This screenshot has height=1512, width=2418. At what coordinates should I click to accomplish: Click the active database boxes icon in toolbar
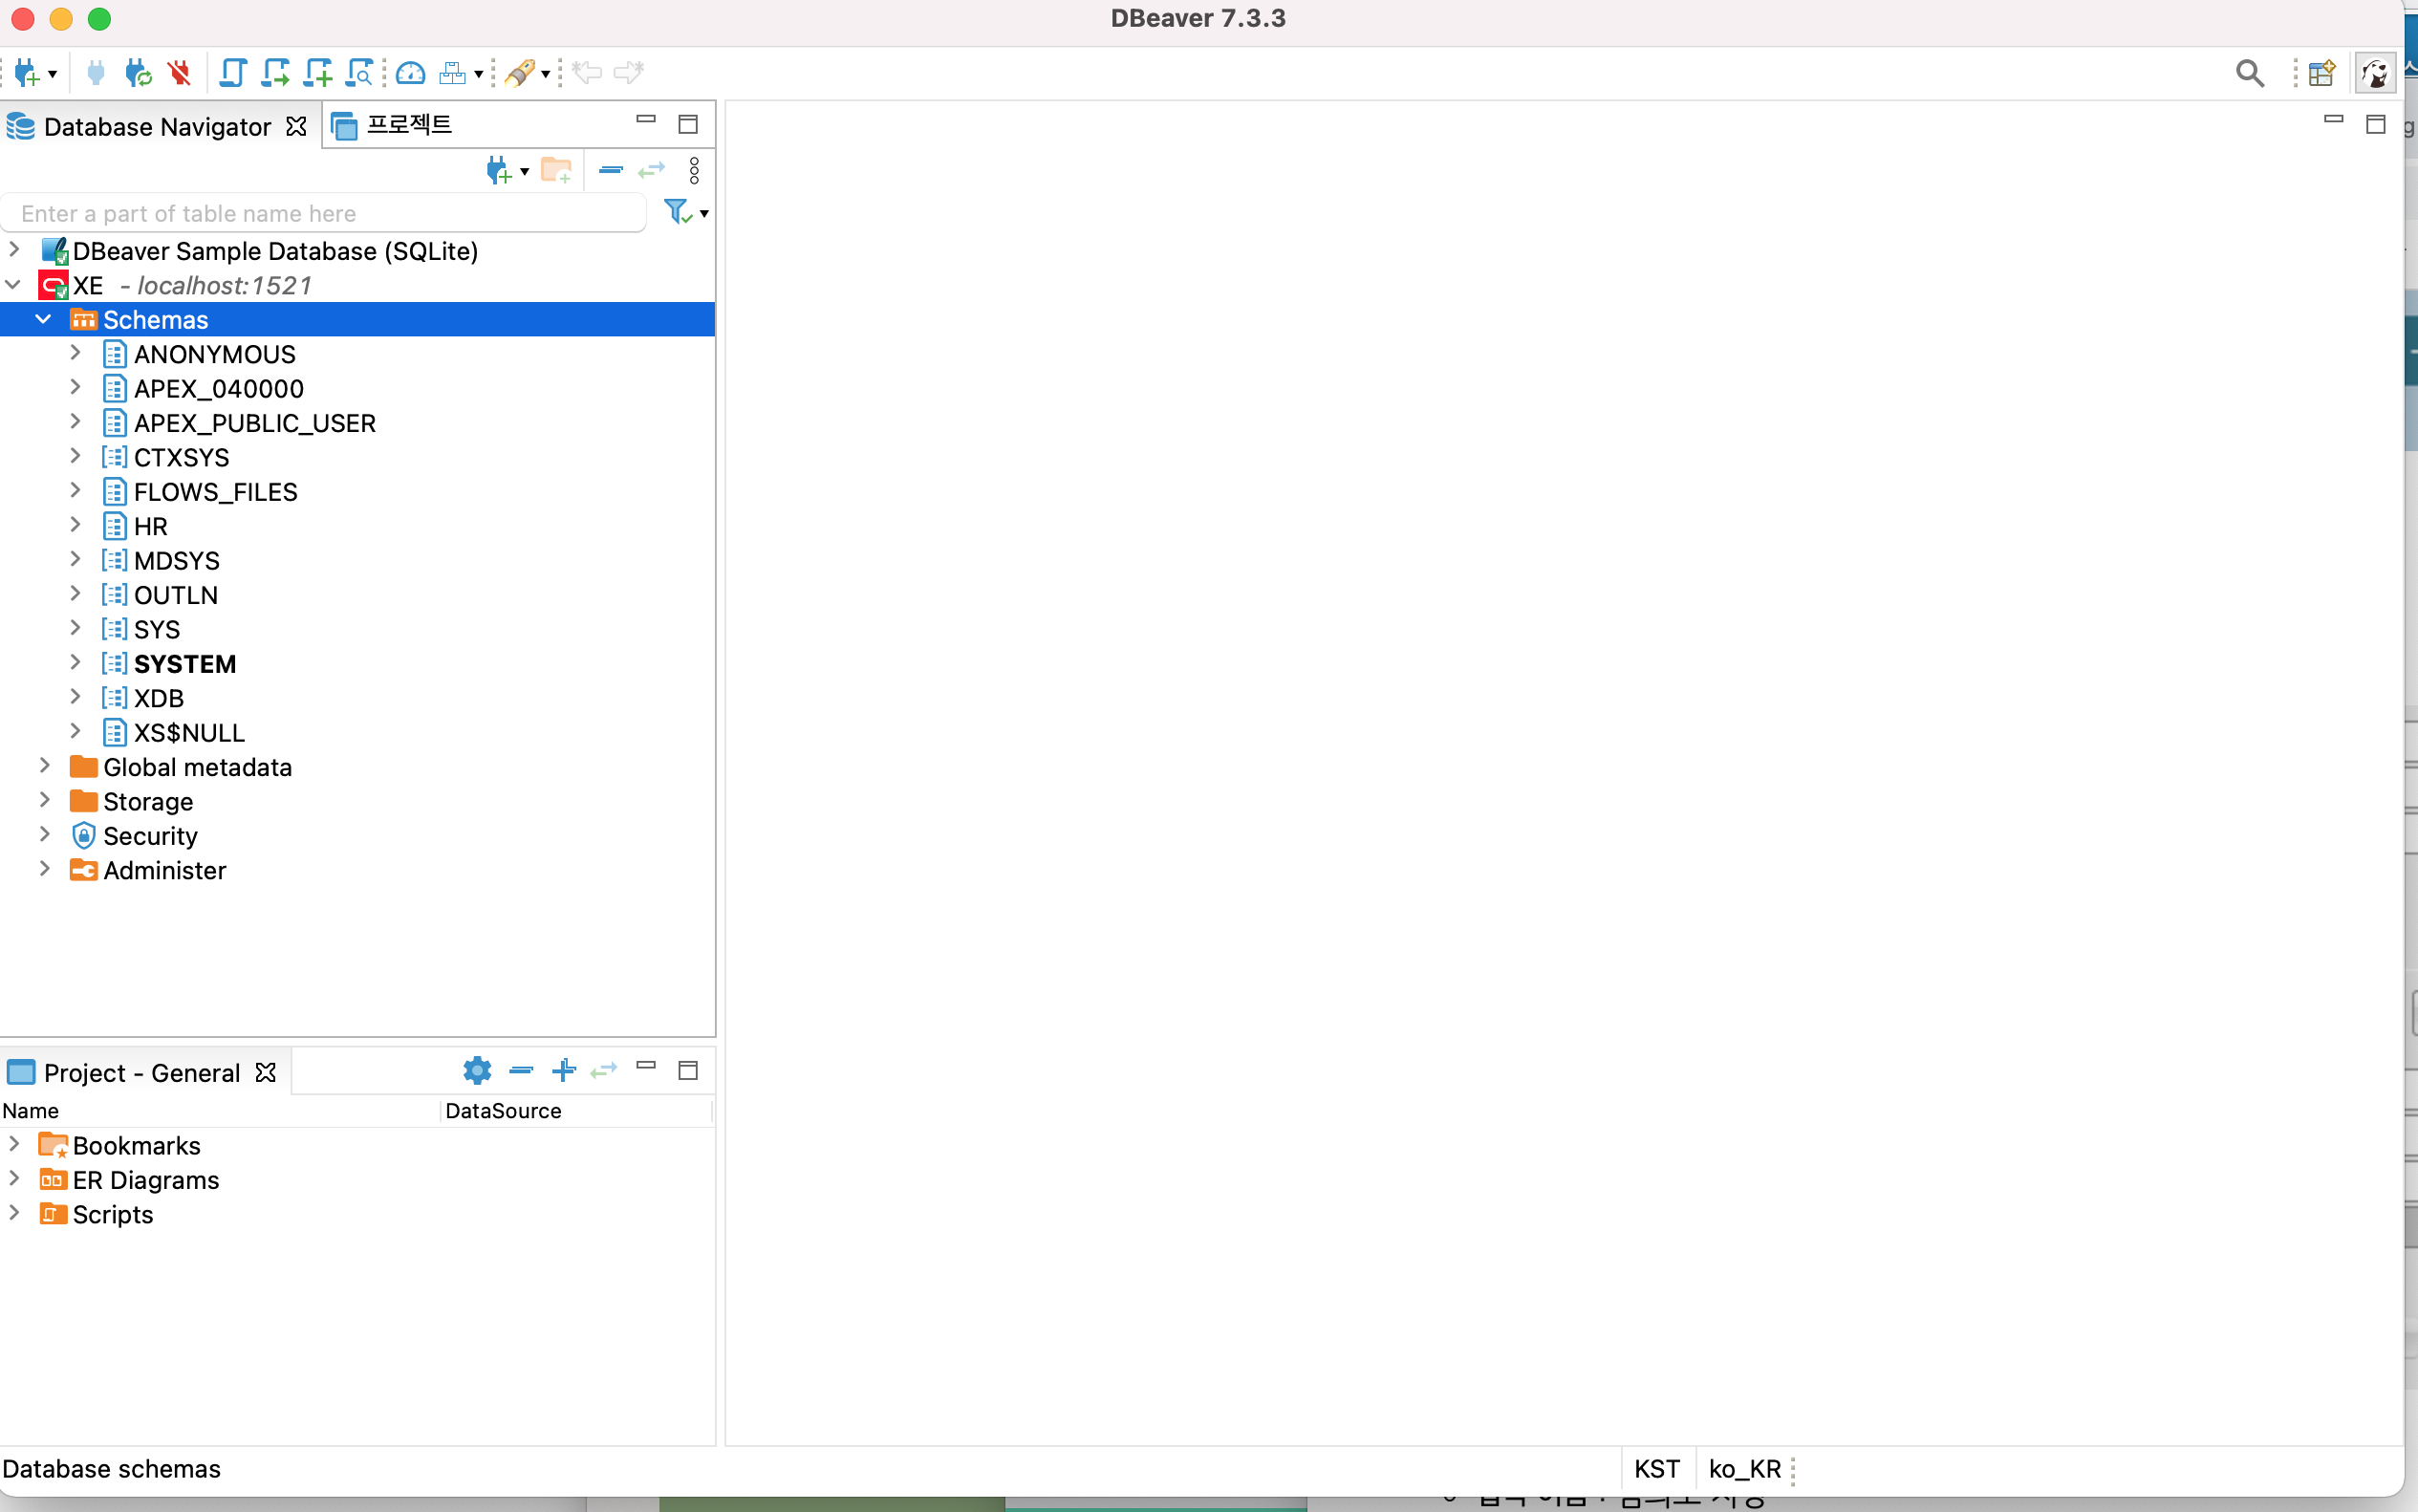453,73
